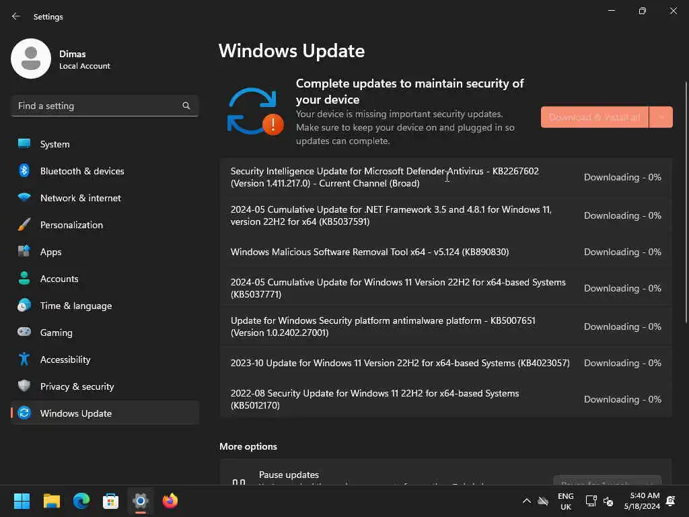Click the Settings page vertical scrollbar
The image size is (689, 517).
click(686, 202)
